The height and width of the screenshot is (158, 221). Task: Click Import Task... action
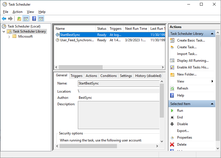[187, 54]
